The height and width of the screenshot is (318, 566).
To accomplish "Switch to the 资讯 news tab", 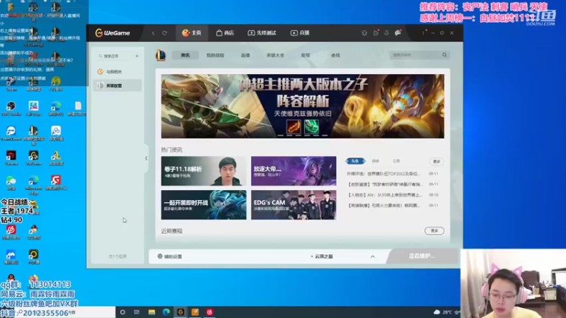I will coord(185,55).
